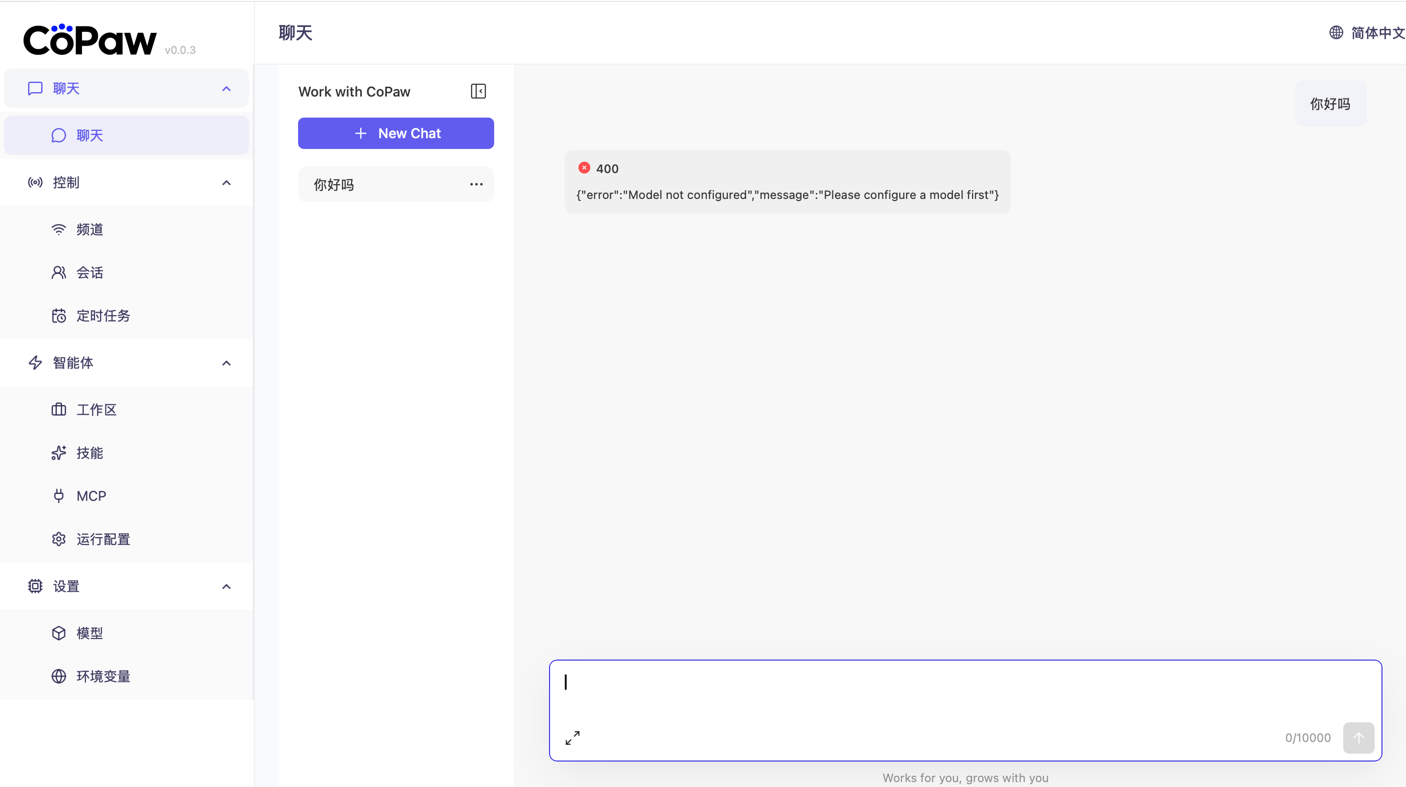Click the 会话 people icon
The image size is (1406, 787).
(58, 272)
